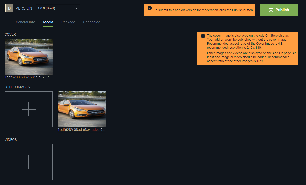Click the VERSION label
Image resolution: width=306 pixels, height=185 pixels.
click(24, 8)
